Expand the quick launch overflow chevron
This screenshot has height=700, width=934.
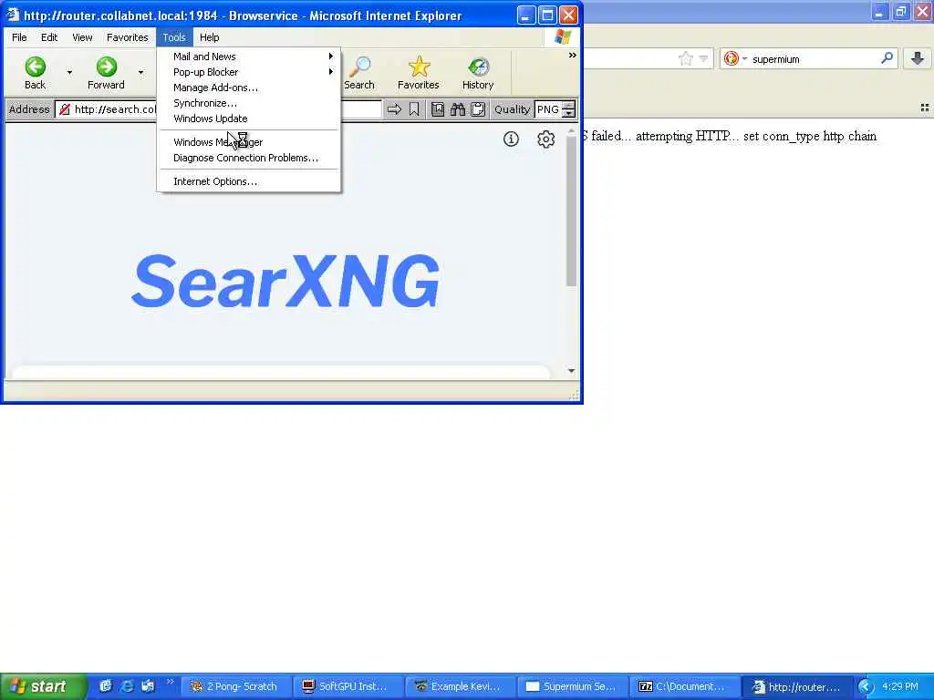point(170,682)
